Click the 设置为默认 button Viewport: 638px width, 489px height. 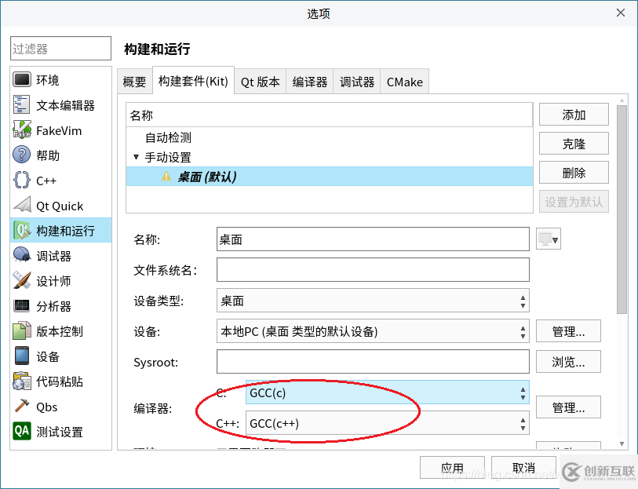tap(574, 202)
